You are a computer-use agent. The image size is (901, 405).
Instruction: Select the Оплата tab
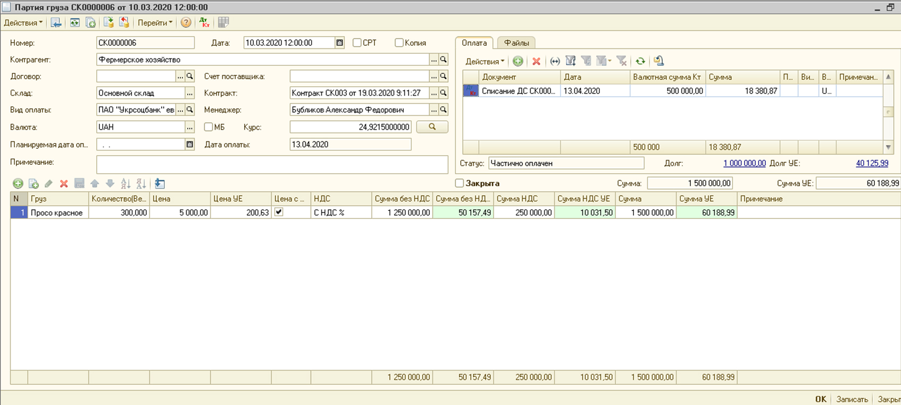click(x=474, y=43)
